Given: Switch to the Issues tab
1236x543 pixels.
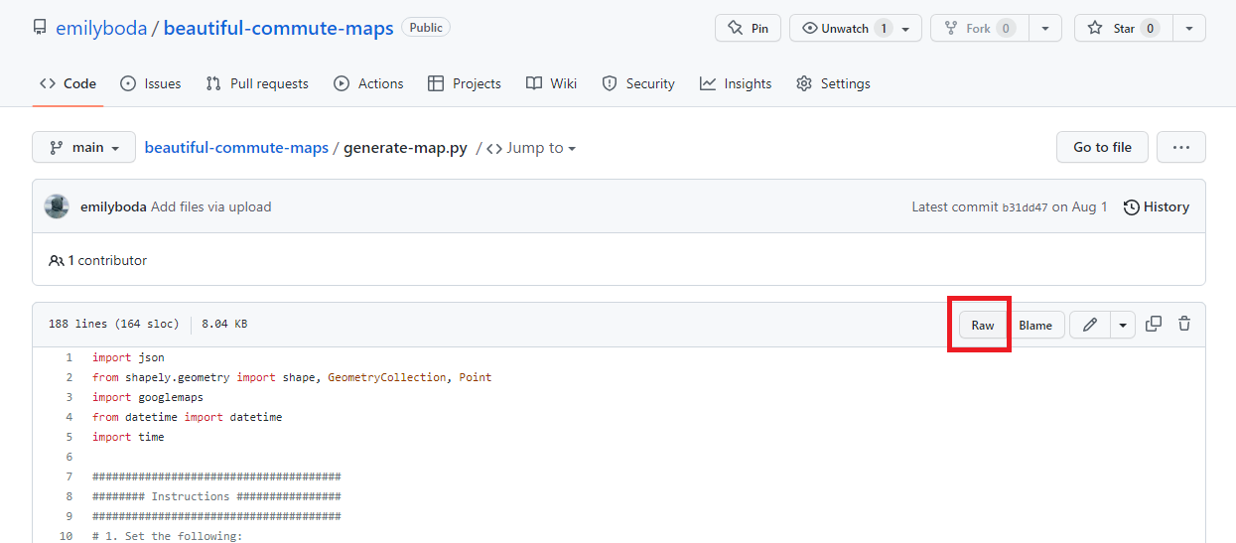Looking at the screenshot, I should (150, 83).
